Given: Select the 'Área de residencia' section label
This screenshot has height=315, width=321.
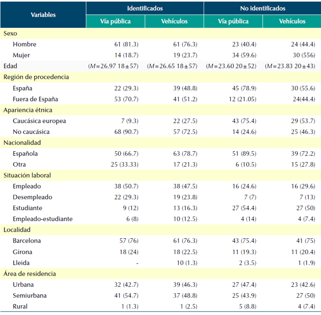Looking at the screenshot, I should (x=29, y=274).
